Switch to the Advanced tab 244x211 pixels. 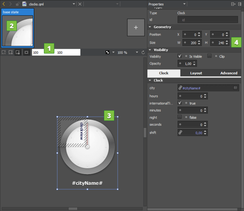coord(228,73)
